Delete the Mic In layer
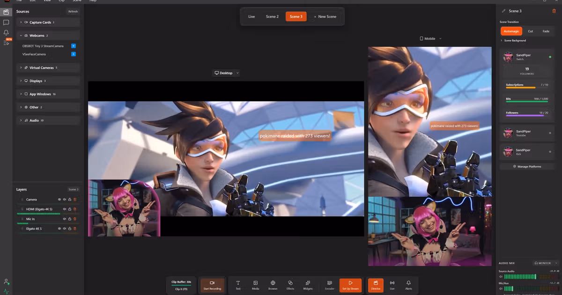Image resolution: width=562 pixels, height=295 pixels. [75, 219]
